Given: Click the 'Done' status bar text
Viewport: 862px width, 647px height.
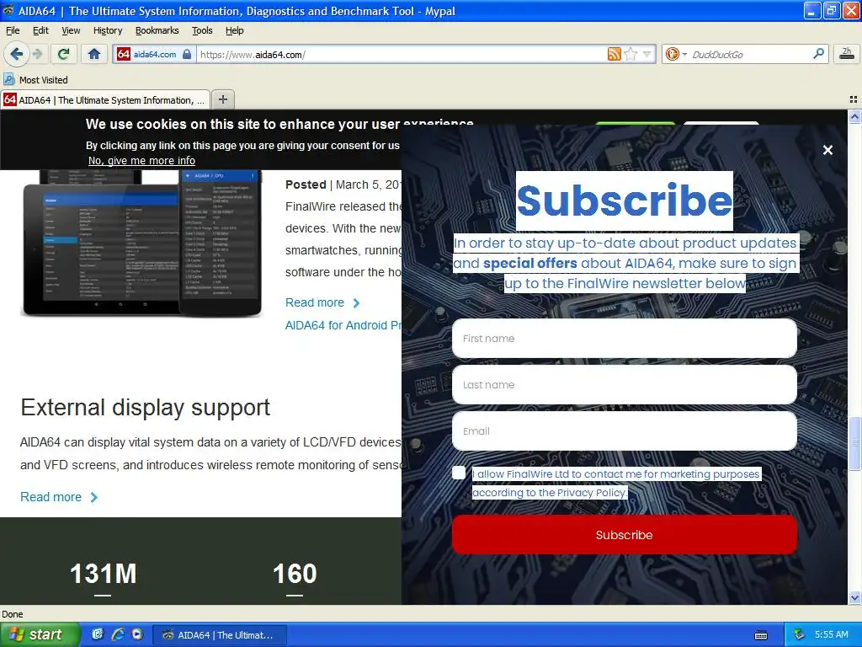Looking at the screenshot, I should 13,614.
